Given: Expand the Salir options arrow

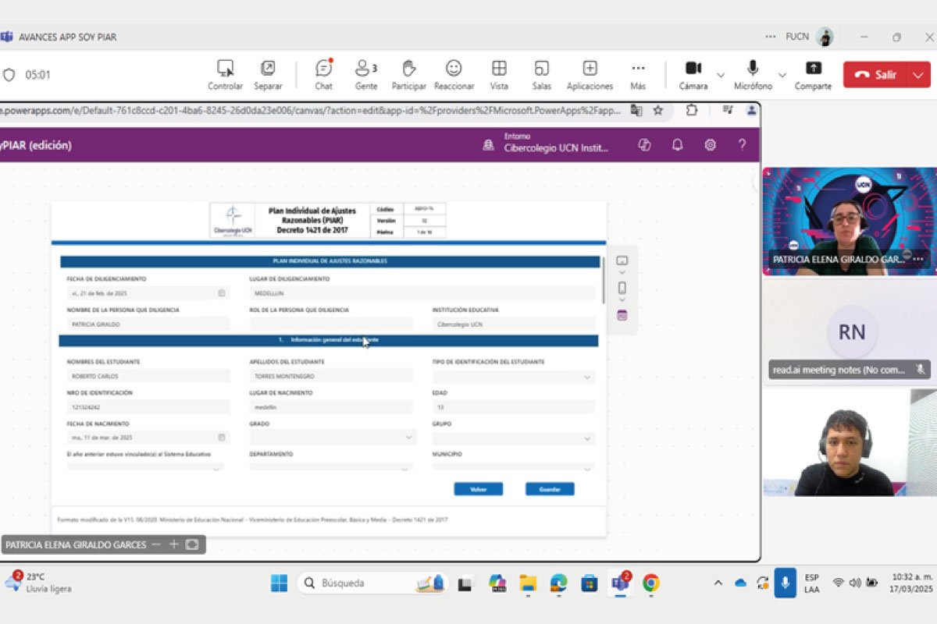Looking at the screenshot, I should click(x=918, y=75).
